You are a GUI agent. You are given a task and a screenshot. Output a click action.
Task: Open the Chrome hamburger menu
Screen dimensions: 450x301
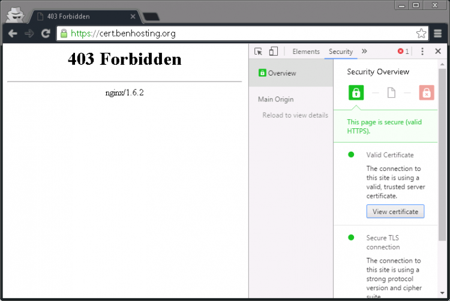coord(438,34)
